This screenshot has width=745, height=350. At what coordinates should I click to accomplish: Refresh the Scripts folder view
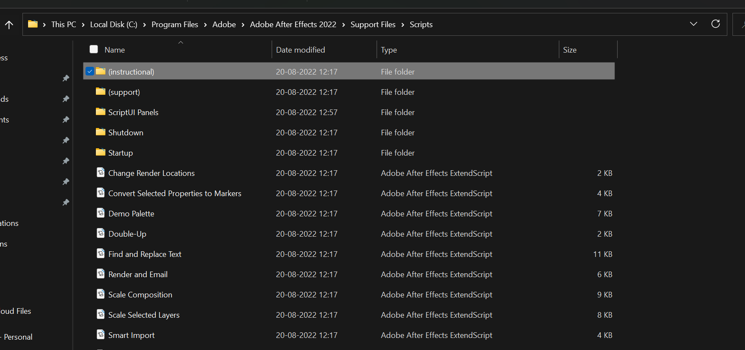click(715, 24)
